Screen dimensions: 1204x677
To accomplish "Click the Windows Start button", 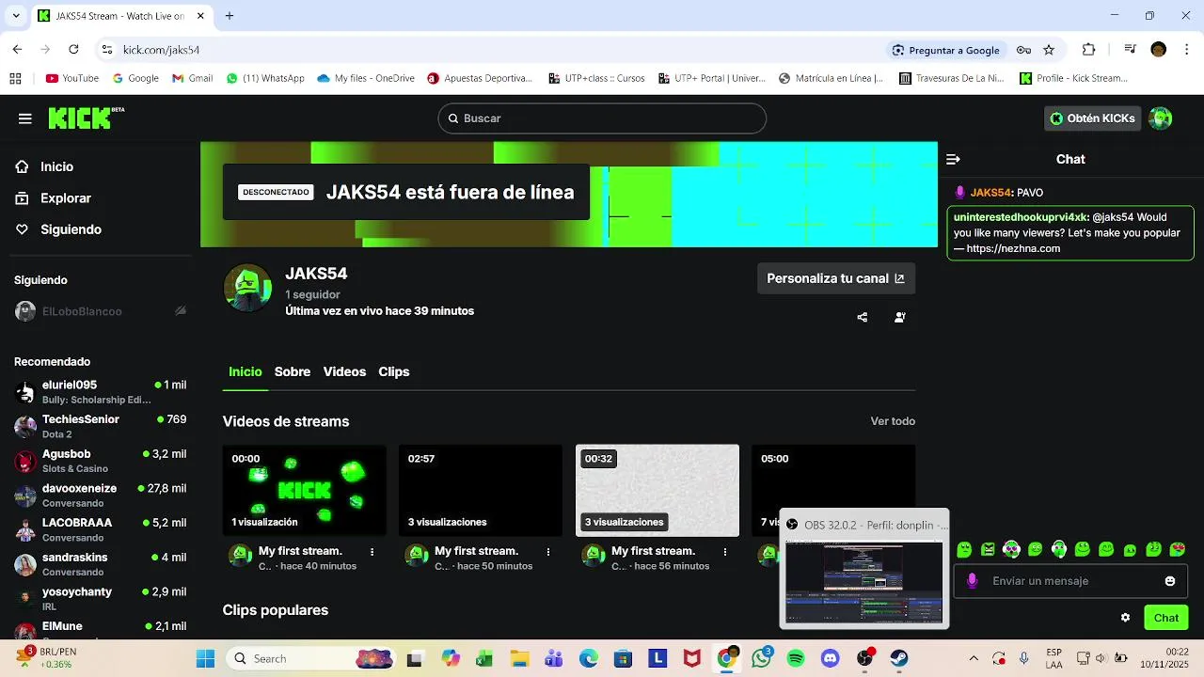I will tap(205, 659).
